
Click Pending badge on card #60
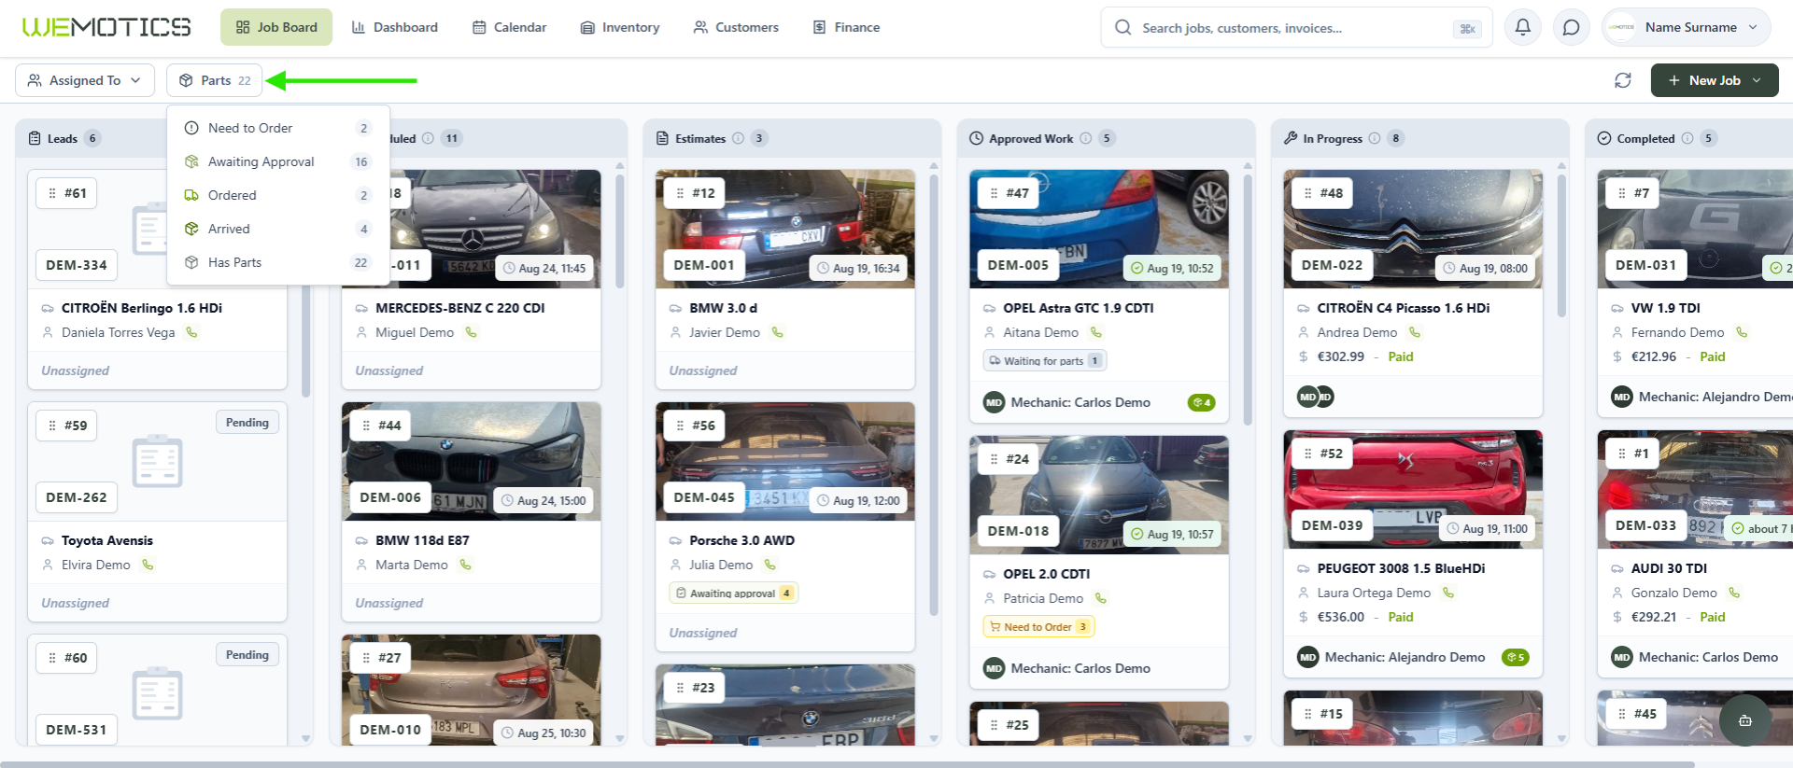[x=247, y=655]
